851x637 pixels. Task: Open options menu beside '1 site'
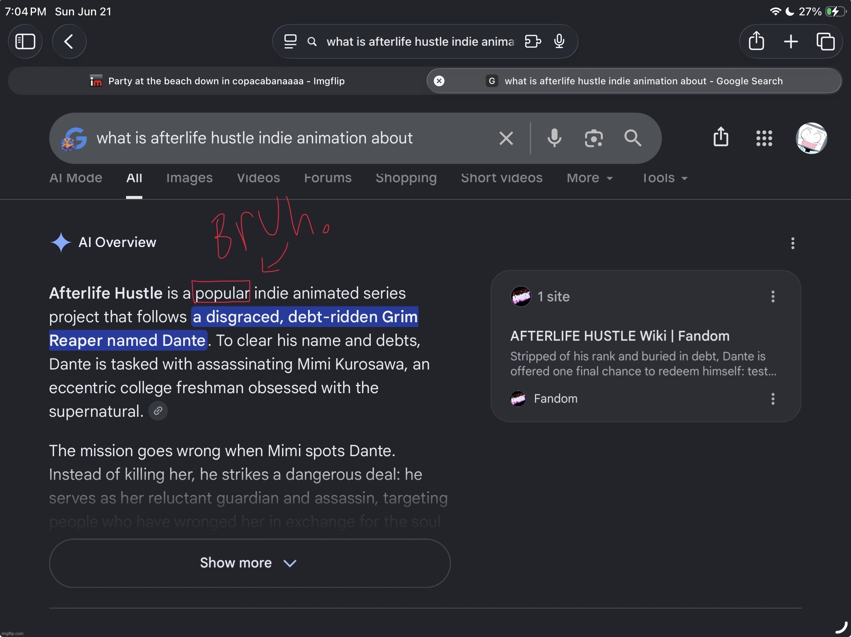pyautogui.click(x=773, y=296)
